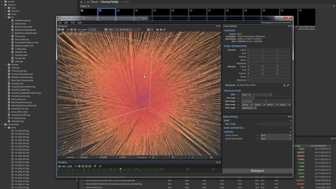Open Timeline settings wrench icon

click(100, 166)
